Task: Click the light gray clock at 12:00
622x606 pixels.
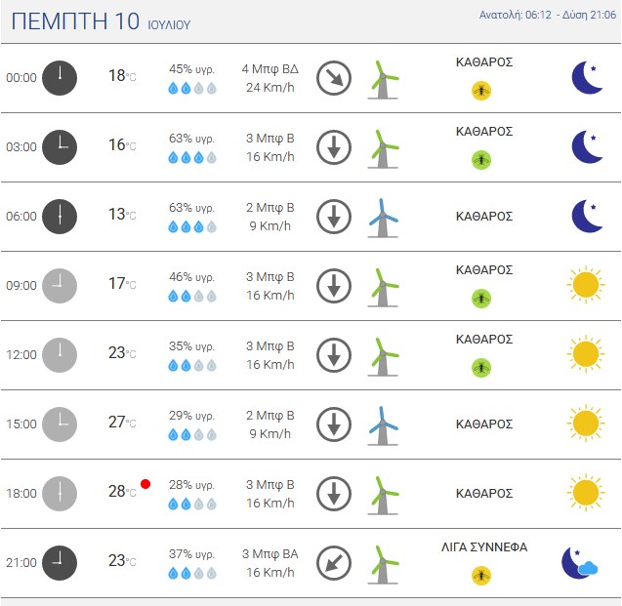Action: point(60,355)
